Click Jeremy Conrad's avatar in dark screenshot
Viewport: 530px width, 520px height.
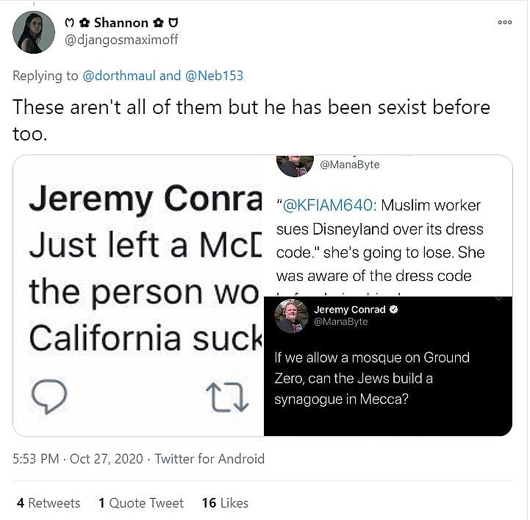tap(291, 316)
